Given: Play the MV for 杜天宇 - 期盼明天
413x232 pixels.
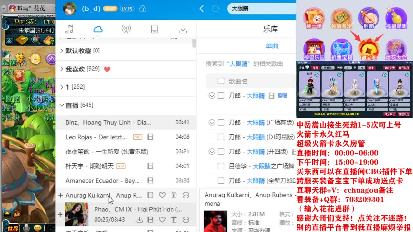Looking at the screenshot, I should click(150, 166).
